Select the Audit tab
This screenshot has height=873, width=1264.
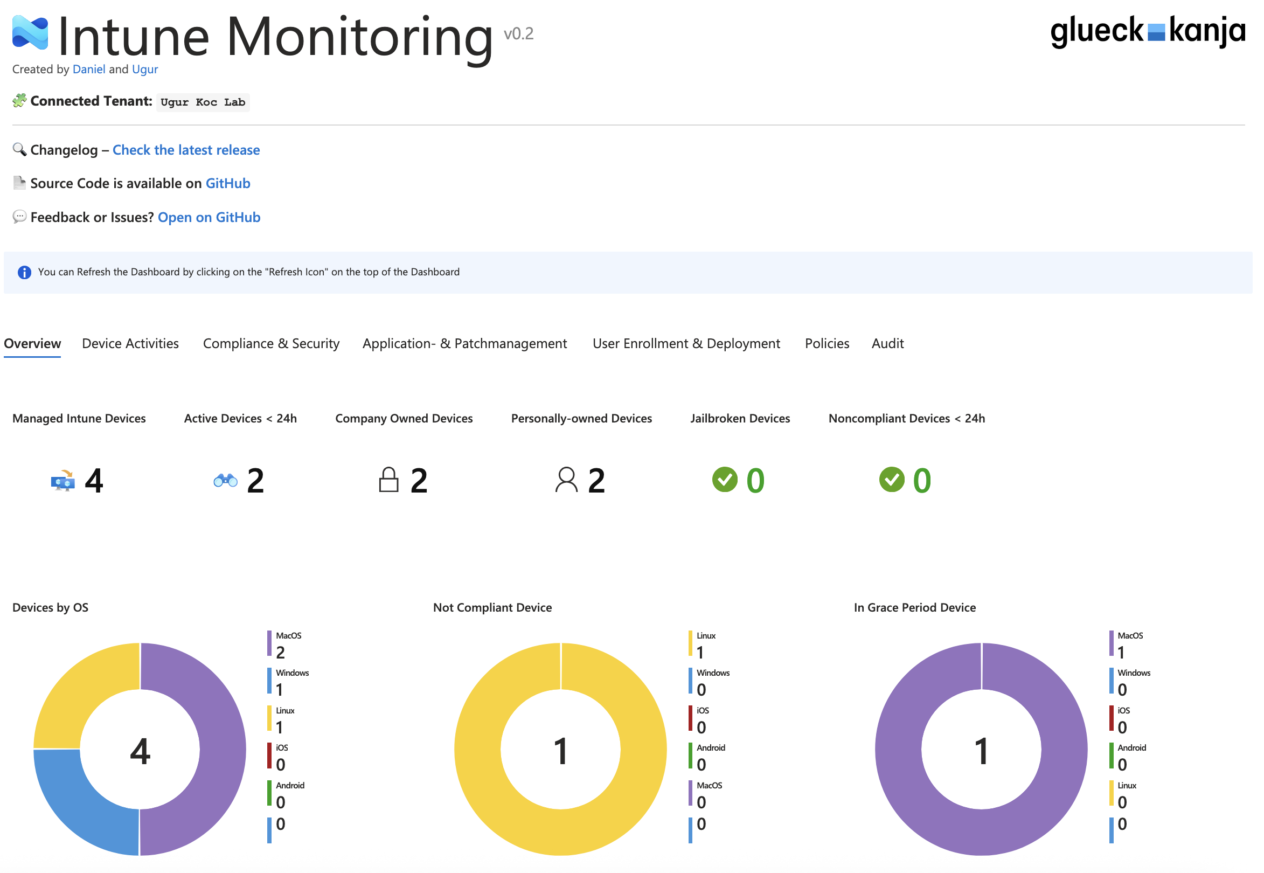[x=887, y=343]
